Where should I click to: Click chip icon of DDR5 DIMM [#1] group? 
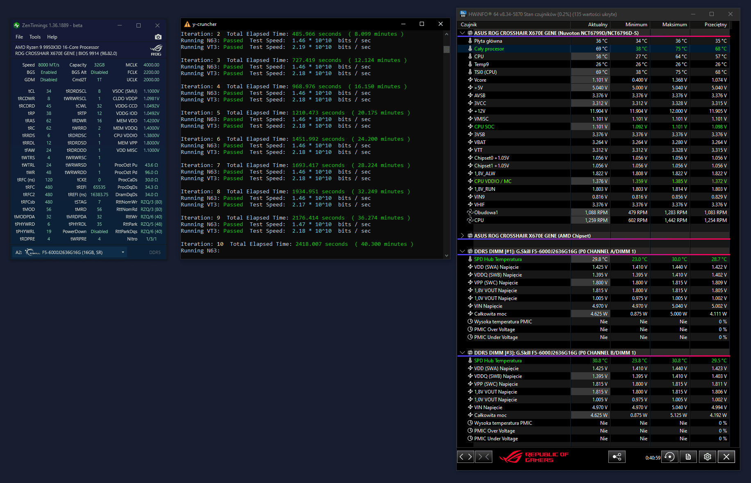click(x=470, y=252)
